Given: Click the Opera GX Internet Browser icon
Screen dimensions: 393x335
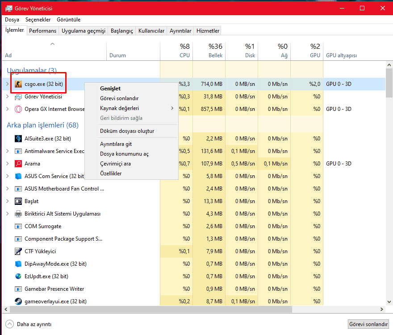Looking at the screenshot, I should coord(18,109).
